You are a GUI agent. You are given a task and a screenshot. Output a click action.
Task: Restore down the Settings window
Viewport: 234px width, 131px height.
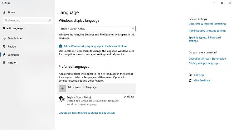[222, 3]
